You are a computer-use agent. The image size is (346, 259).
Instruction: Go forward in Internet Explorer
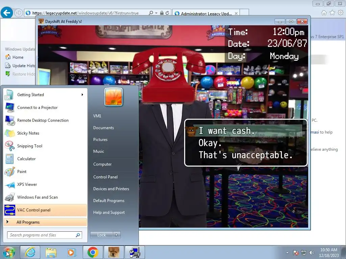(18, 13)
